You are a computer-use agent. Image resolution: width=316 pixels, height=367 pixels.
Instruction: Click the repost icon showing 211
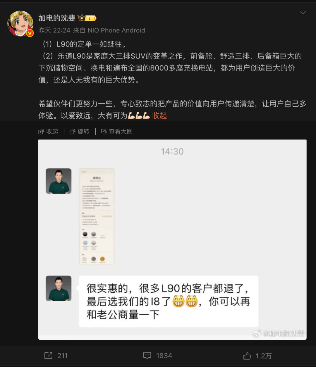(48, 356)
